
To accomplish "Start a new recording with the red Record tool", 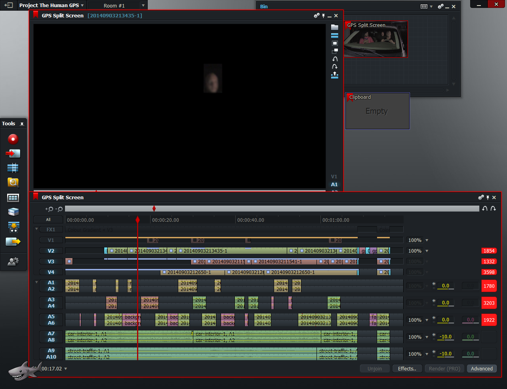I will [13, 139].
